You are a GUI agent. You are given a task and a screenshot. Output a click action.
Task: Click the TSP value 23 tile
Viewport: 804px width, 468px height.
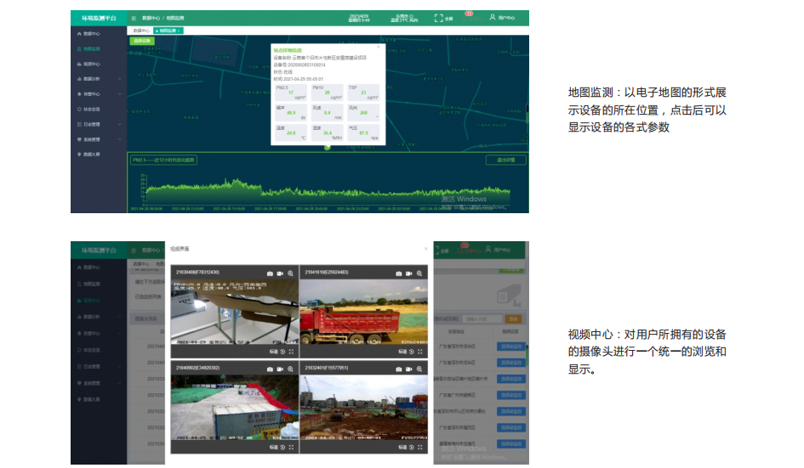tap(363, 93)
